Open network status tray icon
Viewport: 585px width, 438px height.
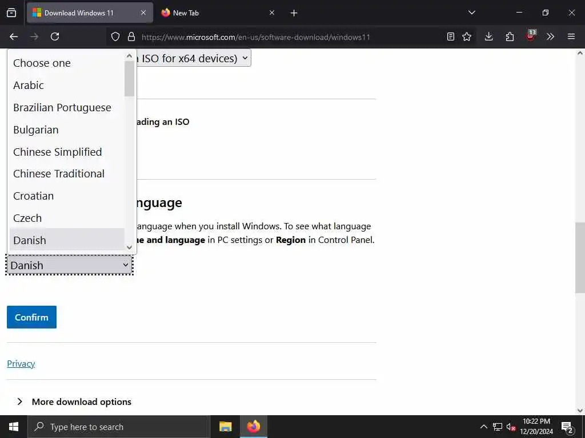[x=498, y=427]
